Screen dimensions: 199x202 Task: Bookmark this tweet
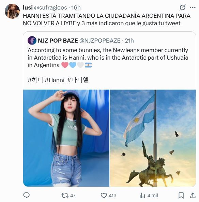pyautogui.click(x=181, y=196)
